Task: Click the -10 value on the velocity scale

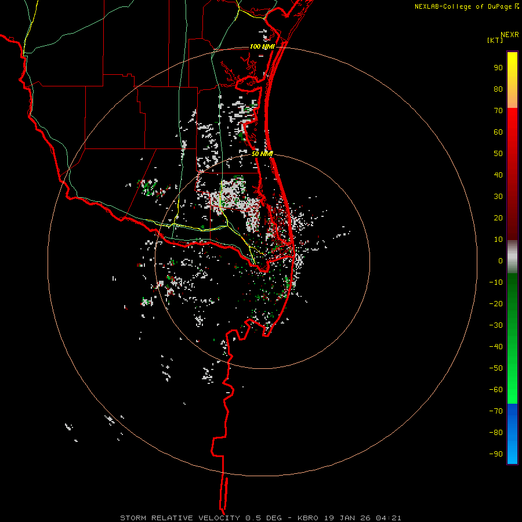Action: pyautogui.click(x=496, y=282)
